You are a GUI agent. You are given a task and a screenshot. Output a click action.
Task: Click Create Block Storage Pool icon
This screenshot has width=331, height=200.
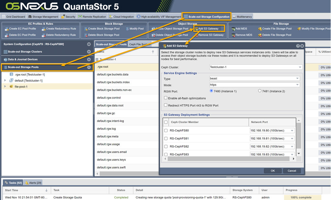86,29
